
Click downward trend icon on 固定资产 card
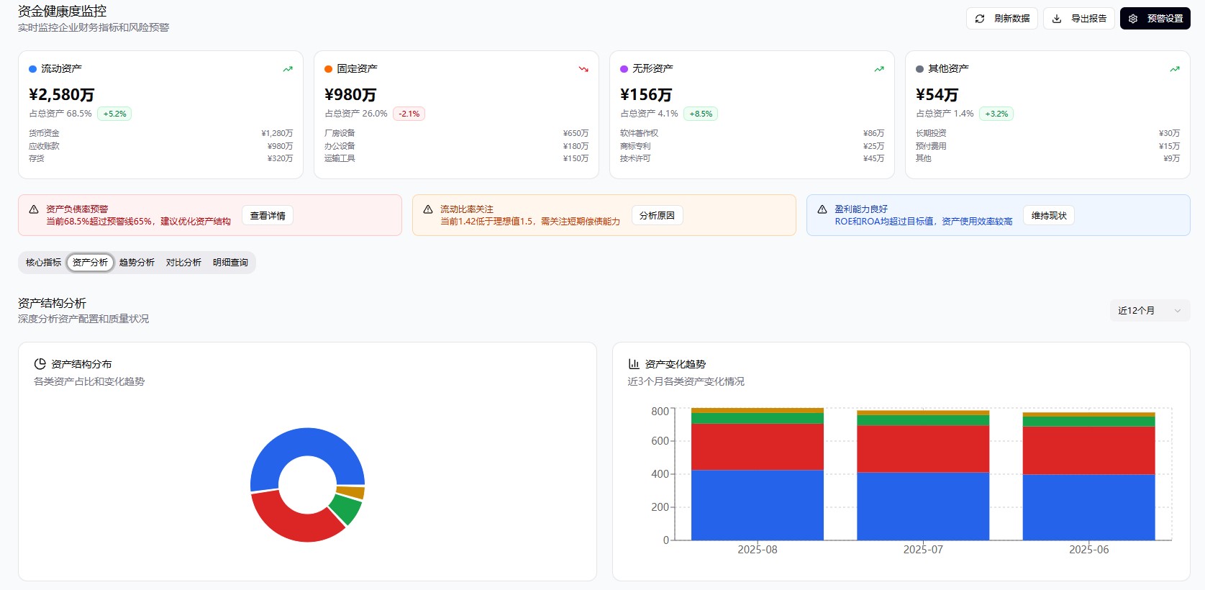(583, 69)
